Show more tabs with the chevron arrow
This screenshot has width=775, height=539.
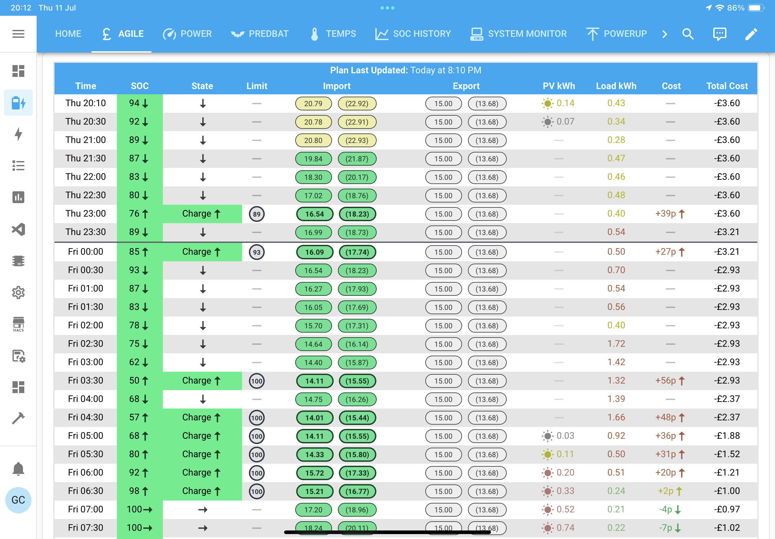coord(664,34)
